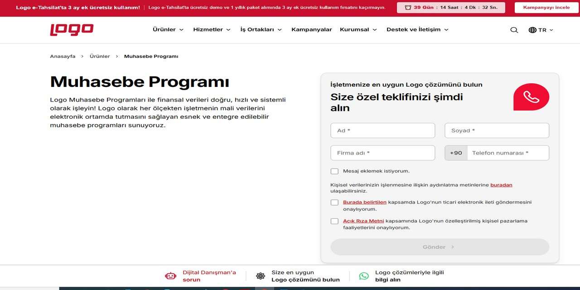Screen dimensions: 580x290
Task: Focus the Telefon numarası input field
Action: point(508,153)
